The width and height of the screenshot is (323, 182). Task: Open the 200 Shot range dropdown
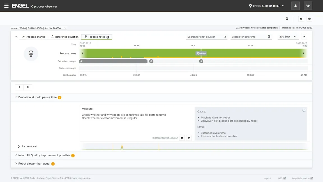(288, 37)
